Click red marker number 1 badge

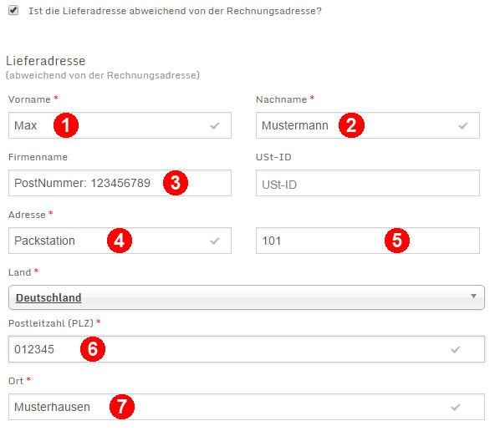click(x=66, y=125)
